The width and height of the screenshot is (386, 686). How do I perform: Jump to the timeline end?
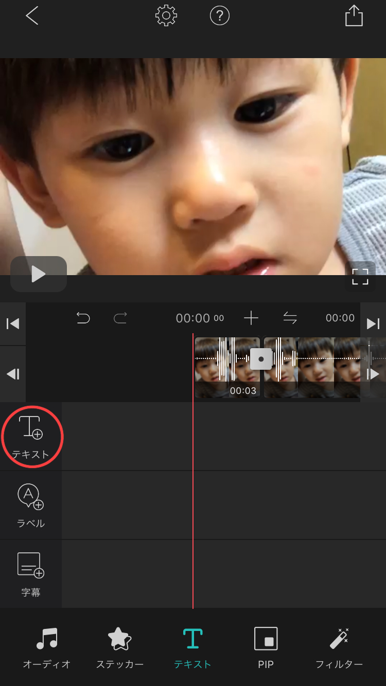tap(373, 323)
